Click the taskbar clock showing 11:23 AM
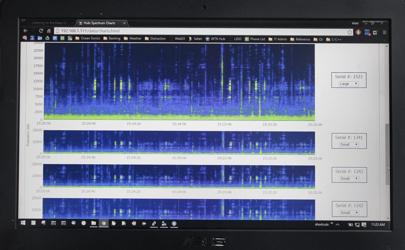 (x=378, y=225)
